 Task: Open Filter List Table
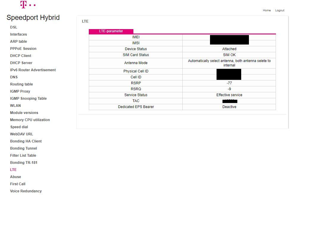click(x=23, y=156)
